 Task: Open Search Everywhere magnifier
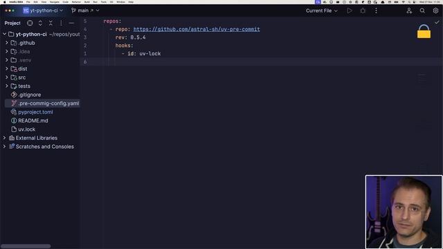coord(422,11)
